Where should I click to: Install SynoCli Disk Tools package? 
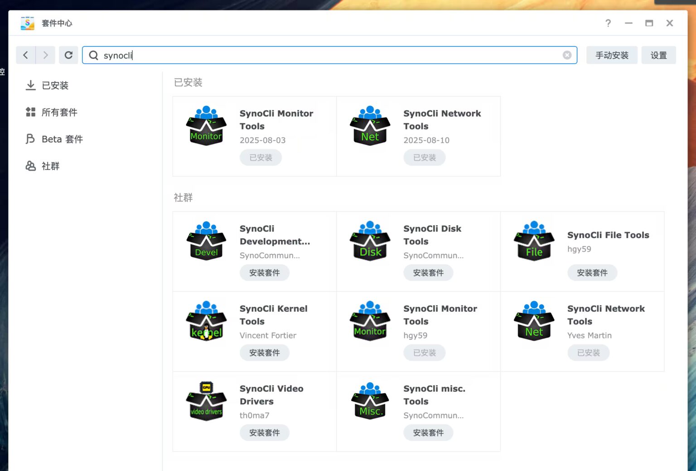point(428,273)
